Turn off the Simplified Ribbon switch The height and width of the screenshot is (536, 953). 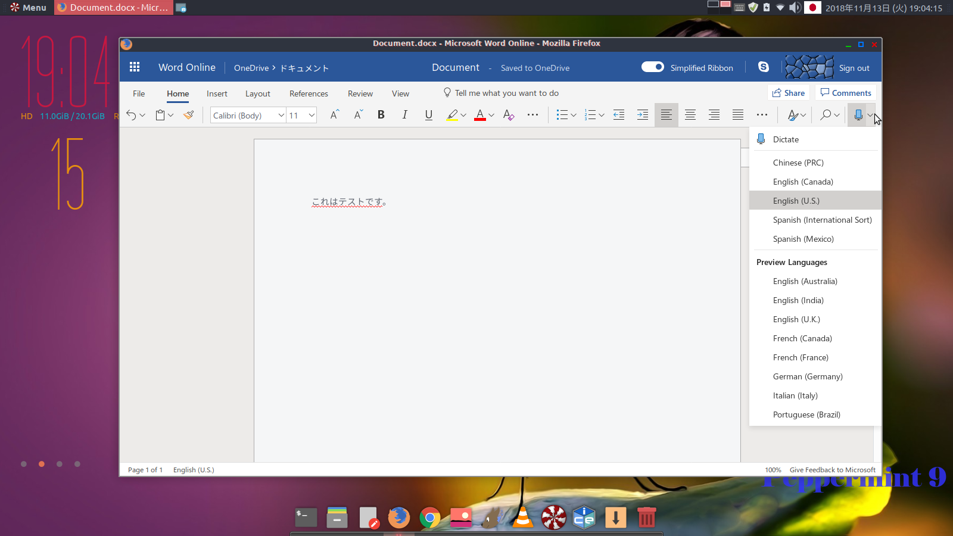(653, 67)
